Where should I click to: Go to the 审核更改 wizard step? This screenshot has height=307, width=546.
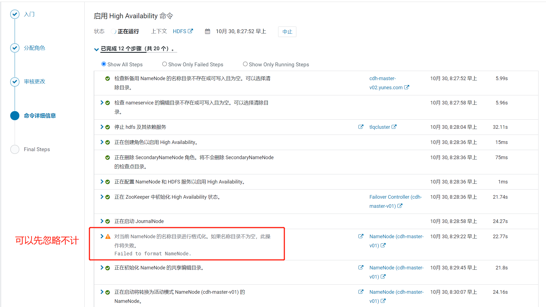(x=34, y=82)
